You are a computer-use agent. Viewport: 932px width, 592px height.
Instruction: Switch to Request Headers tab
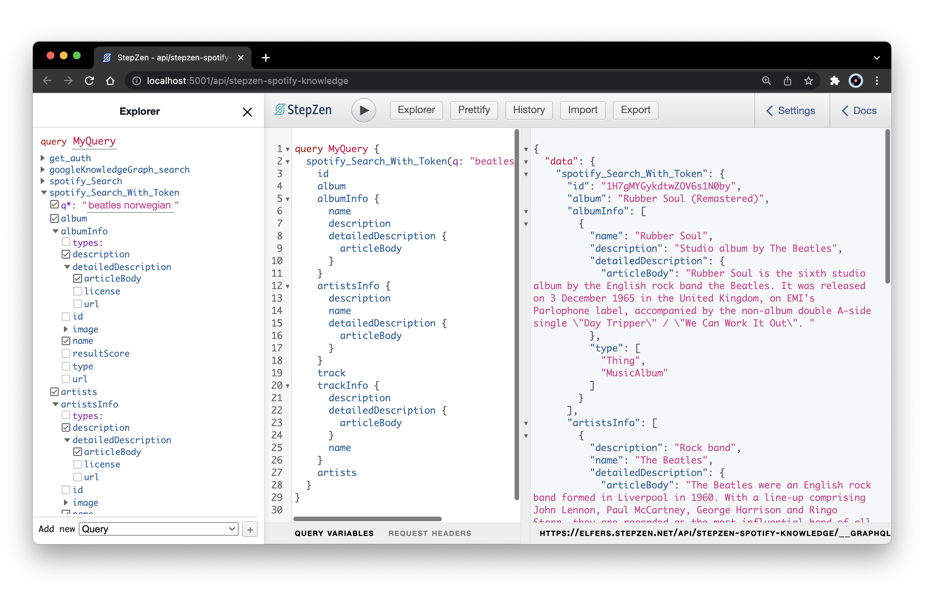pos(430,533)
